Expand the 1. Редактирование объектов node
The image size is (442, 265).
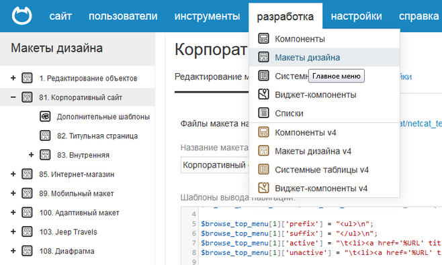pos(13,78)
